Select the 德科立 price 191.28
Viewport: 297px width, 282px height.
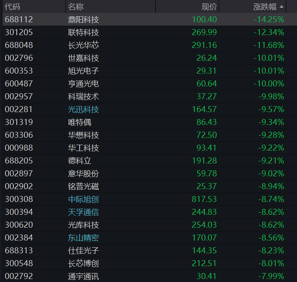[204, 160]
